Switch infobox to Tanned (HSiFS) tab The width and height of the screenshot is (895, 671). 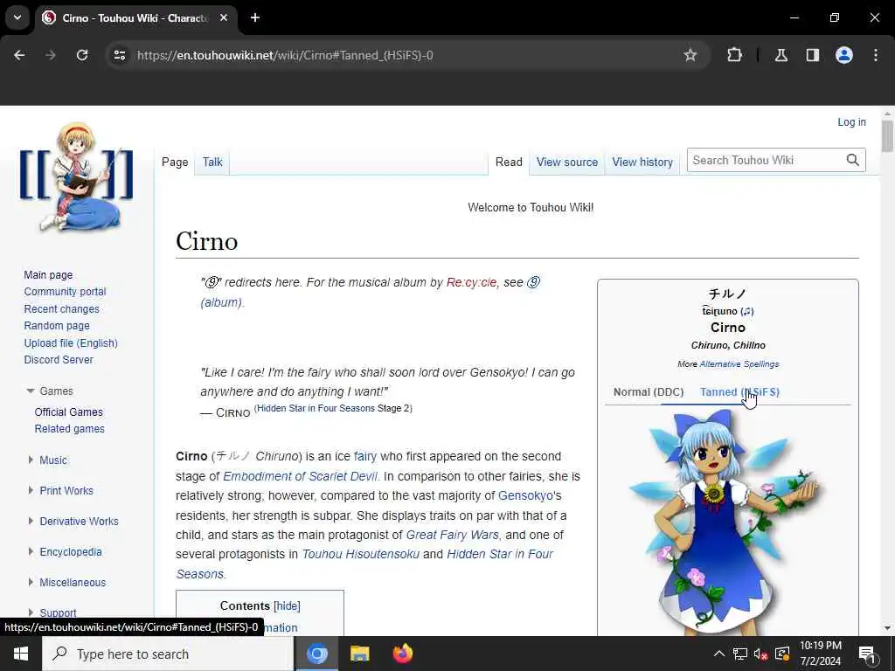click(739, 392)
